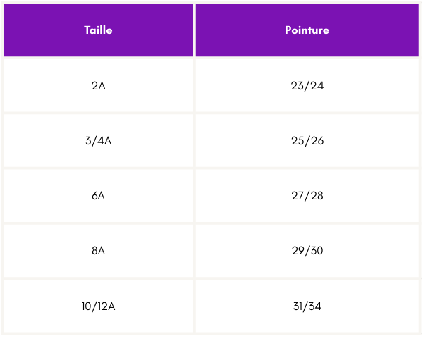The height and width of the screenshot is (341, 423).
Task: Pick the Taille matching Pointure 29/30
Action: 98,251
